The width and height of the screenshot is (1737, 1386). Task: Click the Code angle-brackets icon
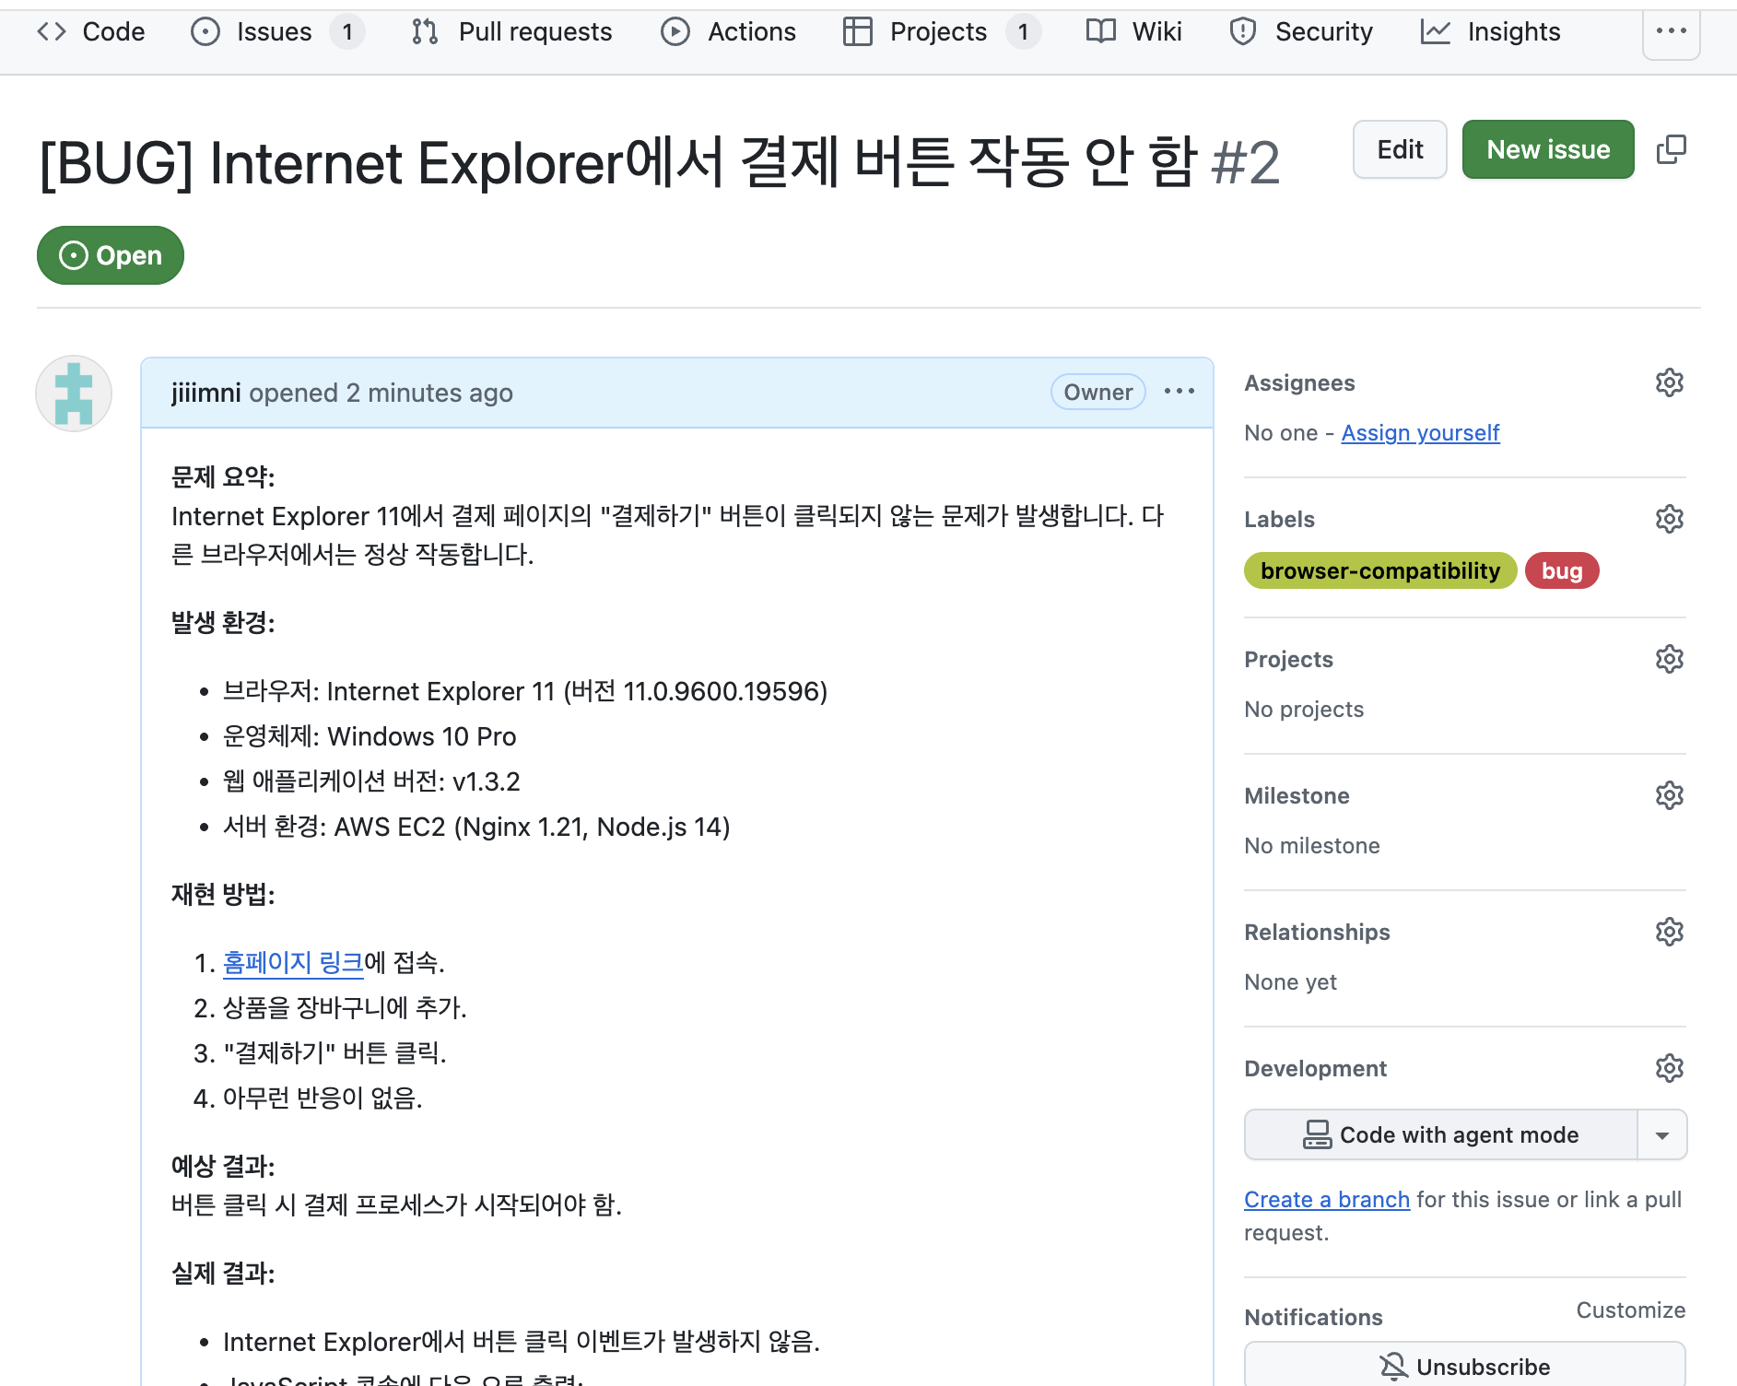[52, 32]
